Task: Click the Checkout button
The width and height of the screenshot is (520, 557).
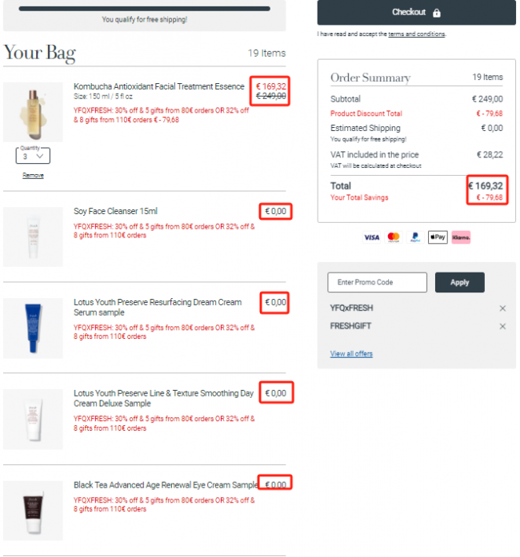Action: (x=416, y=13)
